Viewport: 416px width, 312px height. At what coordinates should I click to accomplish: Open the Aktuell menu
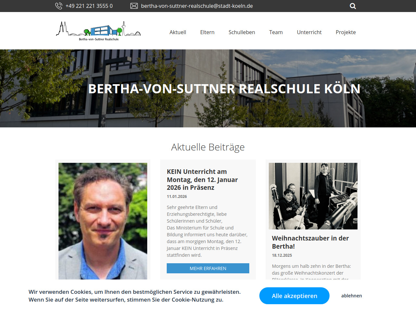coord(178,32)
